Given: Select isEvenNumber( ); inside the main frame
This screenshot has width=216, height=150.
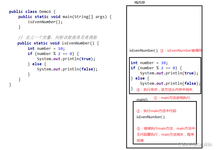Looking at the screenshot, I should coord(151,117).
